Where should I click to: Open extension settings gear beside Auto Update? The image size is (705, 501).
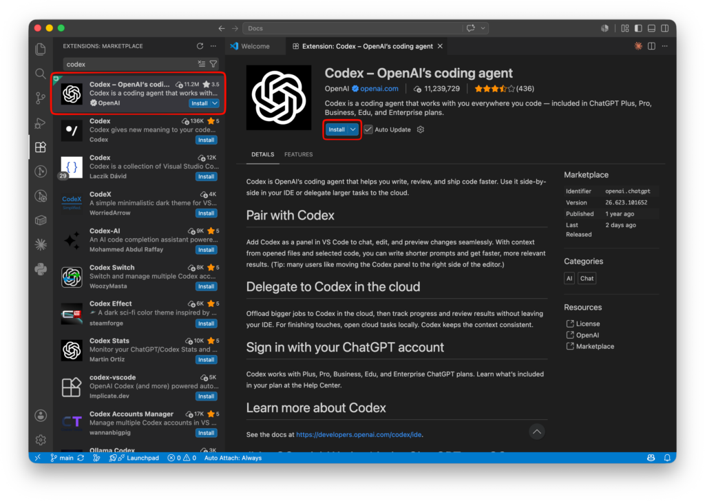tap(421, 129)
